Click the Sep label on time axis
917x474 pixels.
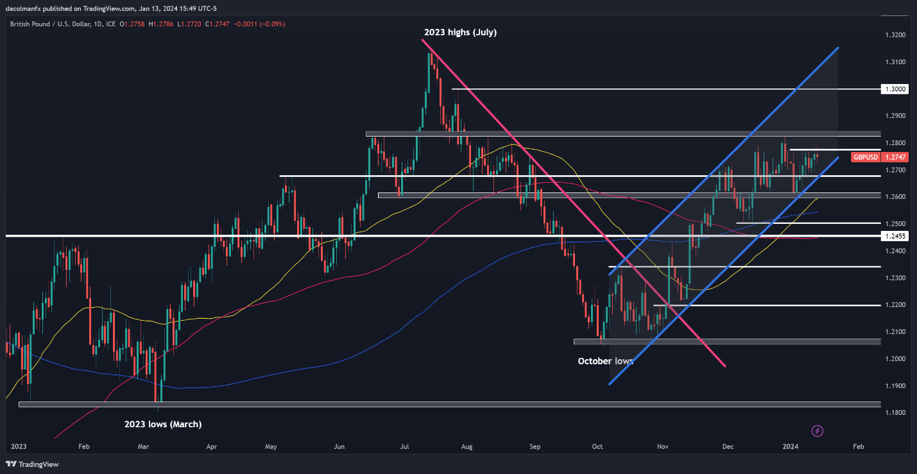click(x=535, y=446)
